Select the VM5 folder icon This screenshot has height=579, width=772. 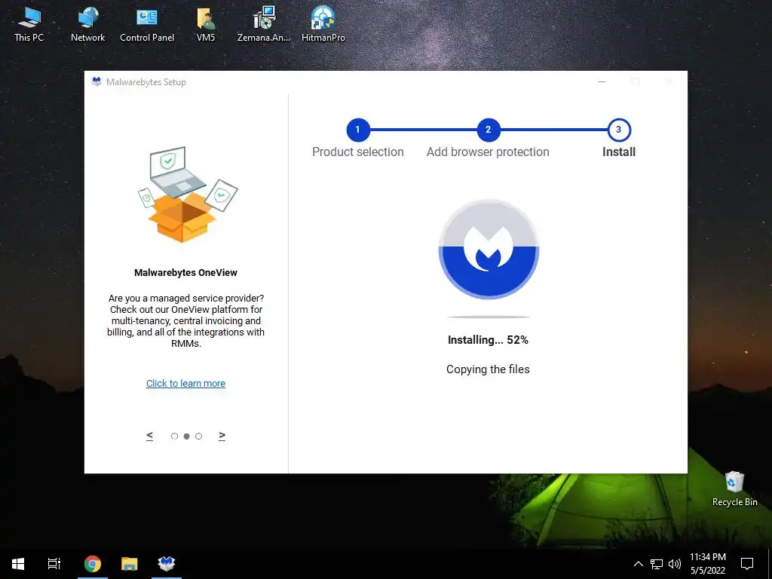coord(206,23)
